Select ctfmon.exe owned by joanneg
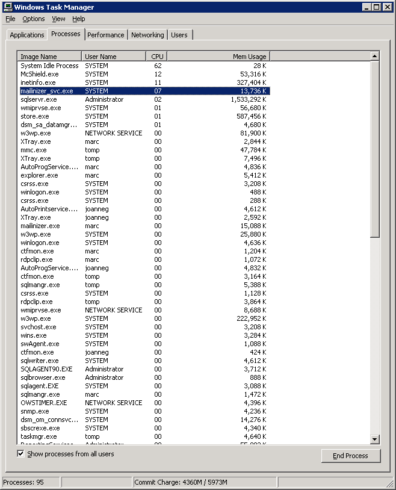 (144, 353)
